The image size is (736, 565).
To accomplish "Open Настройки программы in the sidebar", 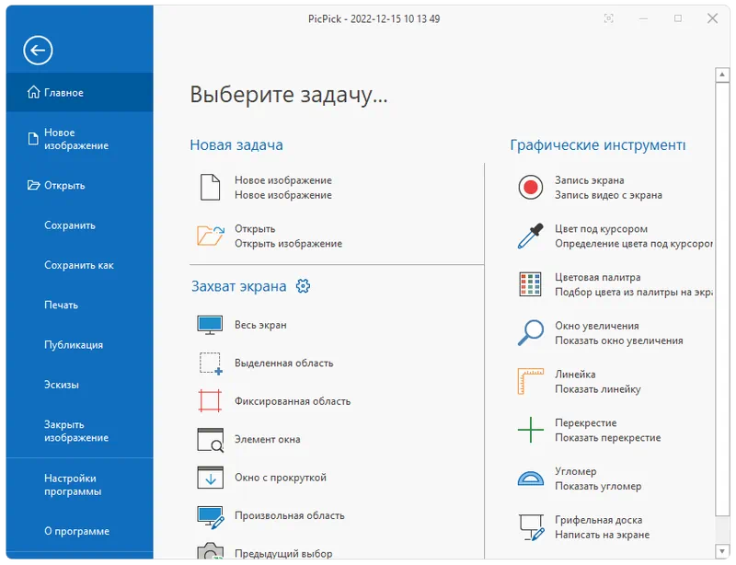I will [x=79, y=485].
